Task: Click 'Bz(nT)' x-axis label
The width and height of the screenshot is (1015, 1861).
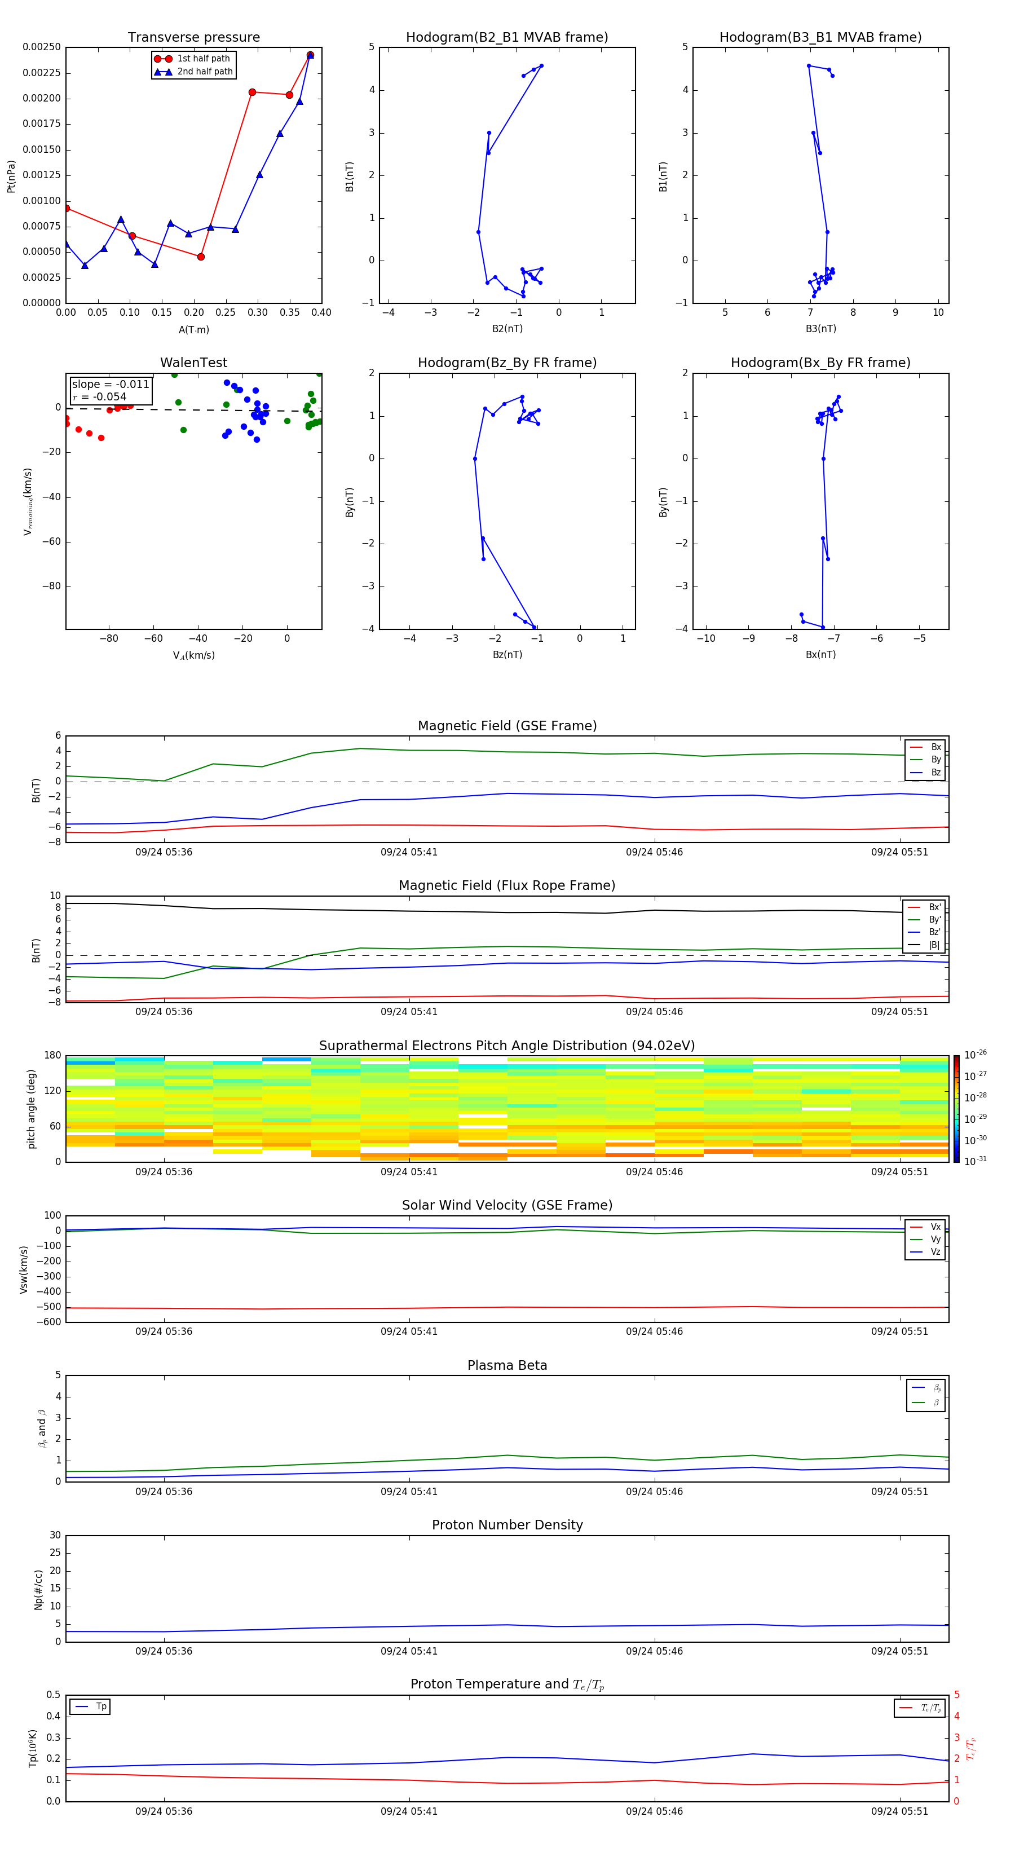Action: click(507, 655)
